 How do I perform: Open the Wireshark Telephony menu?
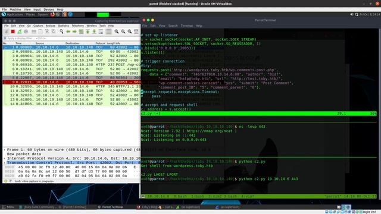coord(78,26)
